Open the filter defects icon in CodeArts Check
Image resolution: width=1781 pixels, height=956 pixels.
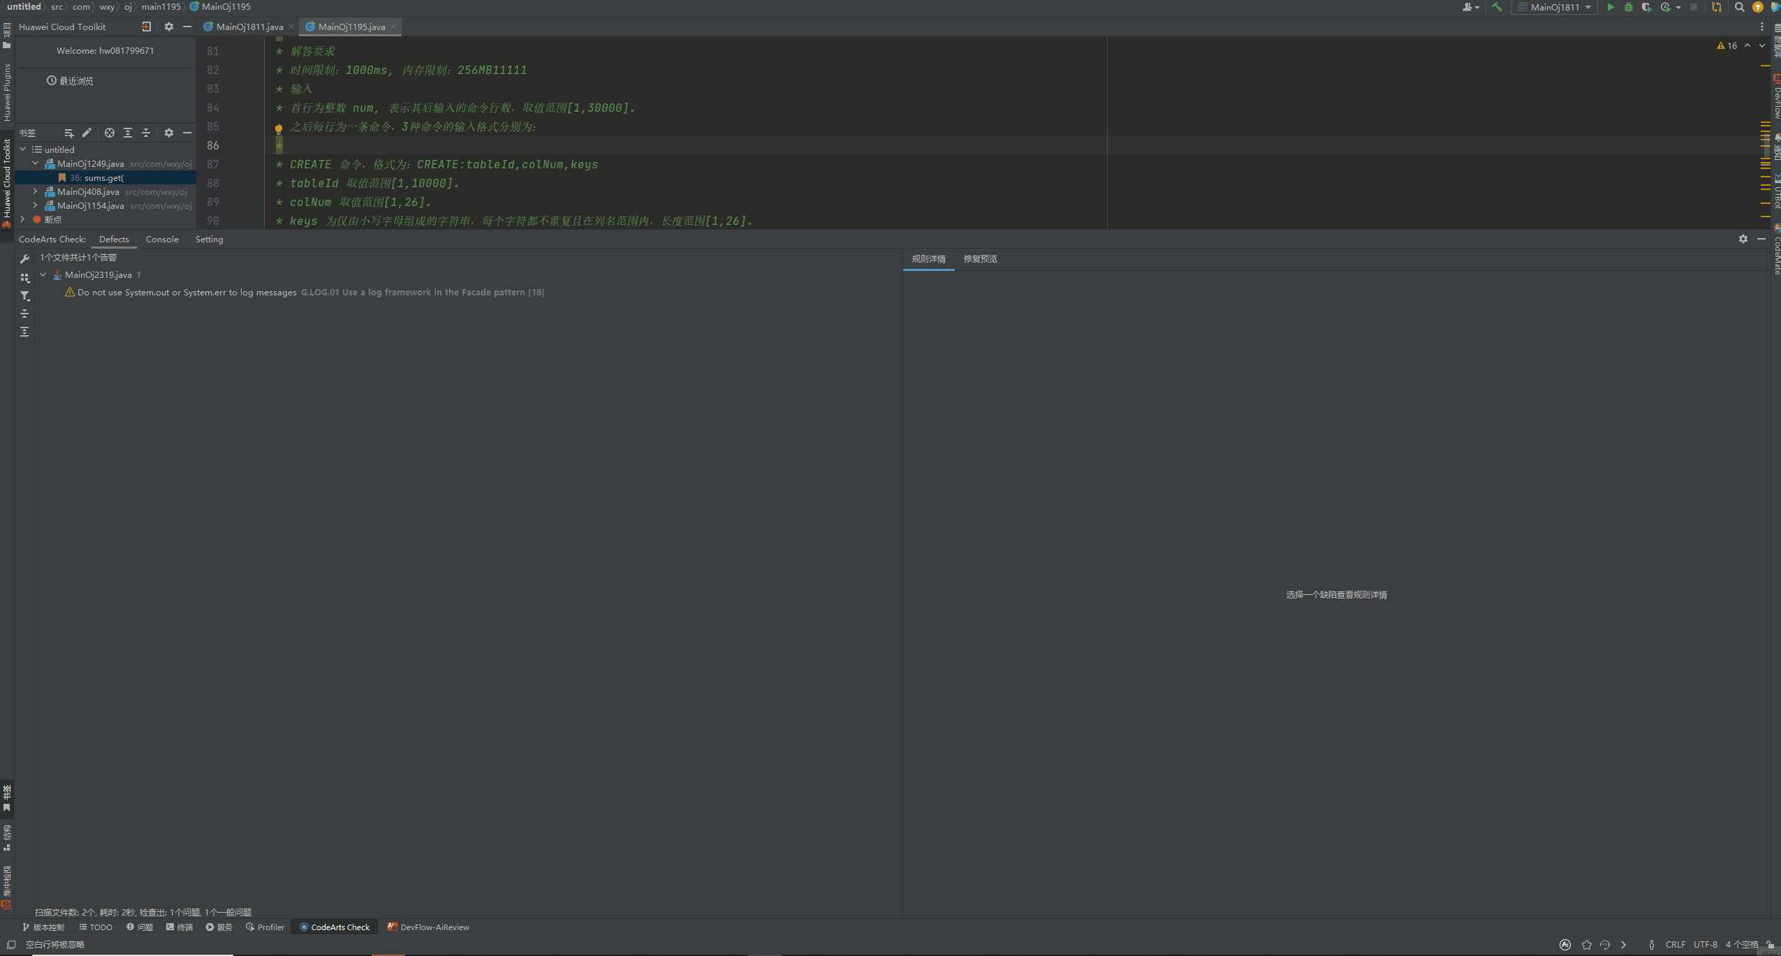(25, 295)
